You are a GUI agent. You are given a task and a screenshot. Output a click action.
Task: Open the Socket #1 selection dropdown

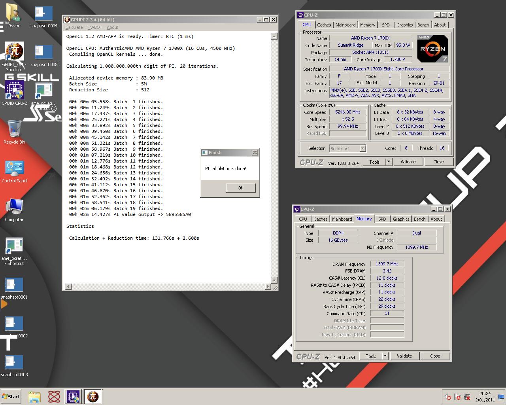click(x=348, y=148)
